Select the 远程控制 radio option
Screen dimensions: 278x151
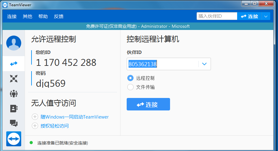[x=130, y=78]
